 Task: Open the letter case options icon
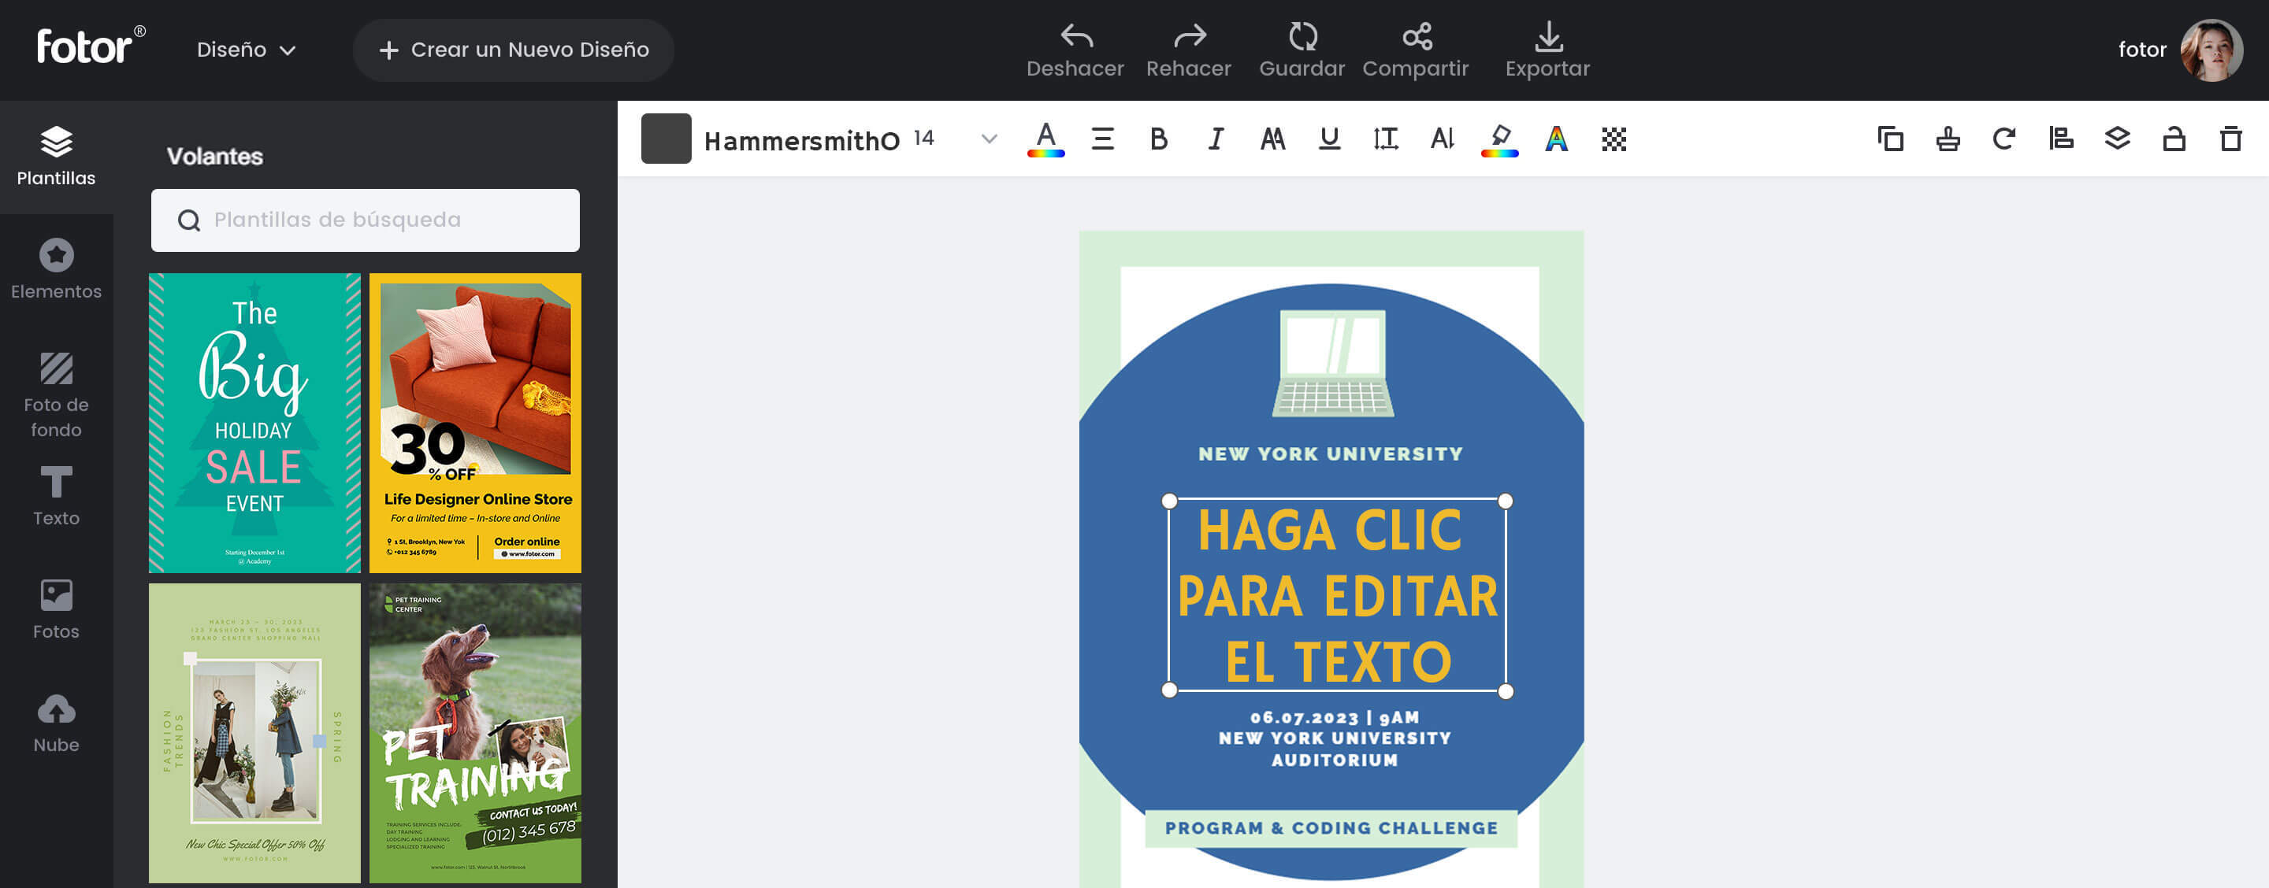(x=1272, y=139)
